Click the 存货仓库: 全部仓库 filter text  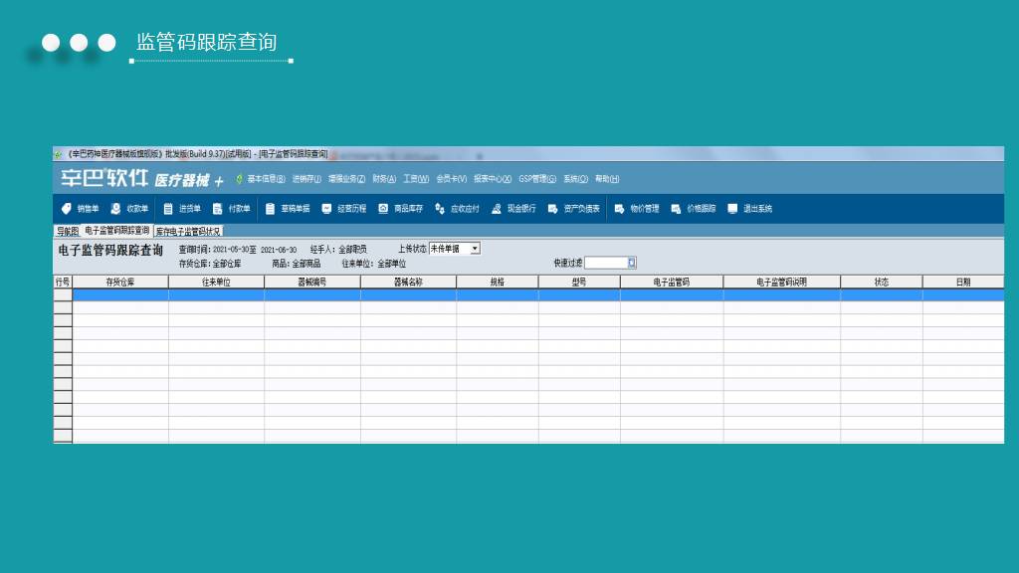210,264
